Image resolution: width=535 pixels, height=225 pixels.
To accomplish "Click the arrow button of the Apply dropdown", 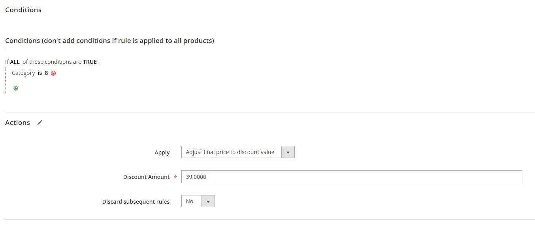I will tap(288, 152).
